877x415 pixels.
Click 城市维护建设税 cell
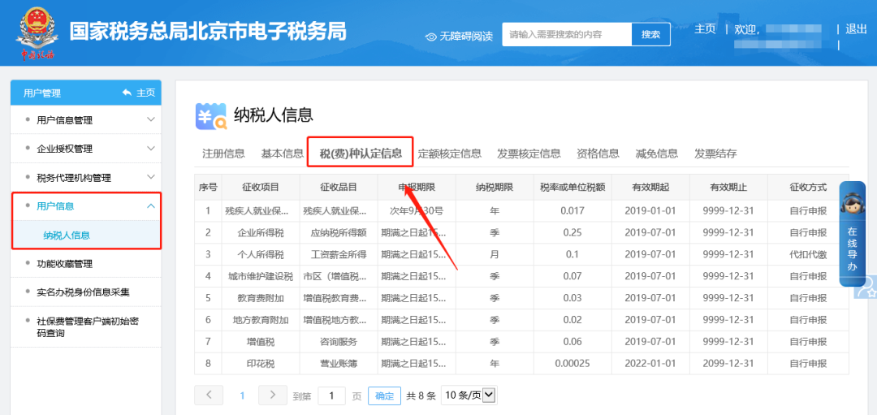tap(261, 276)
